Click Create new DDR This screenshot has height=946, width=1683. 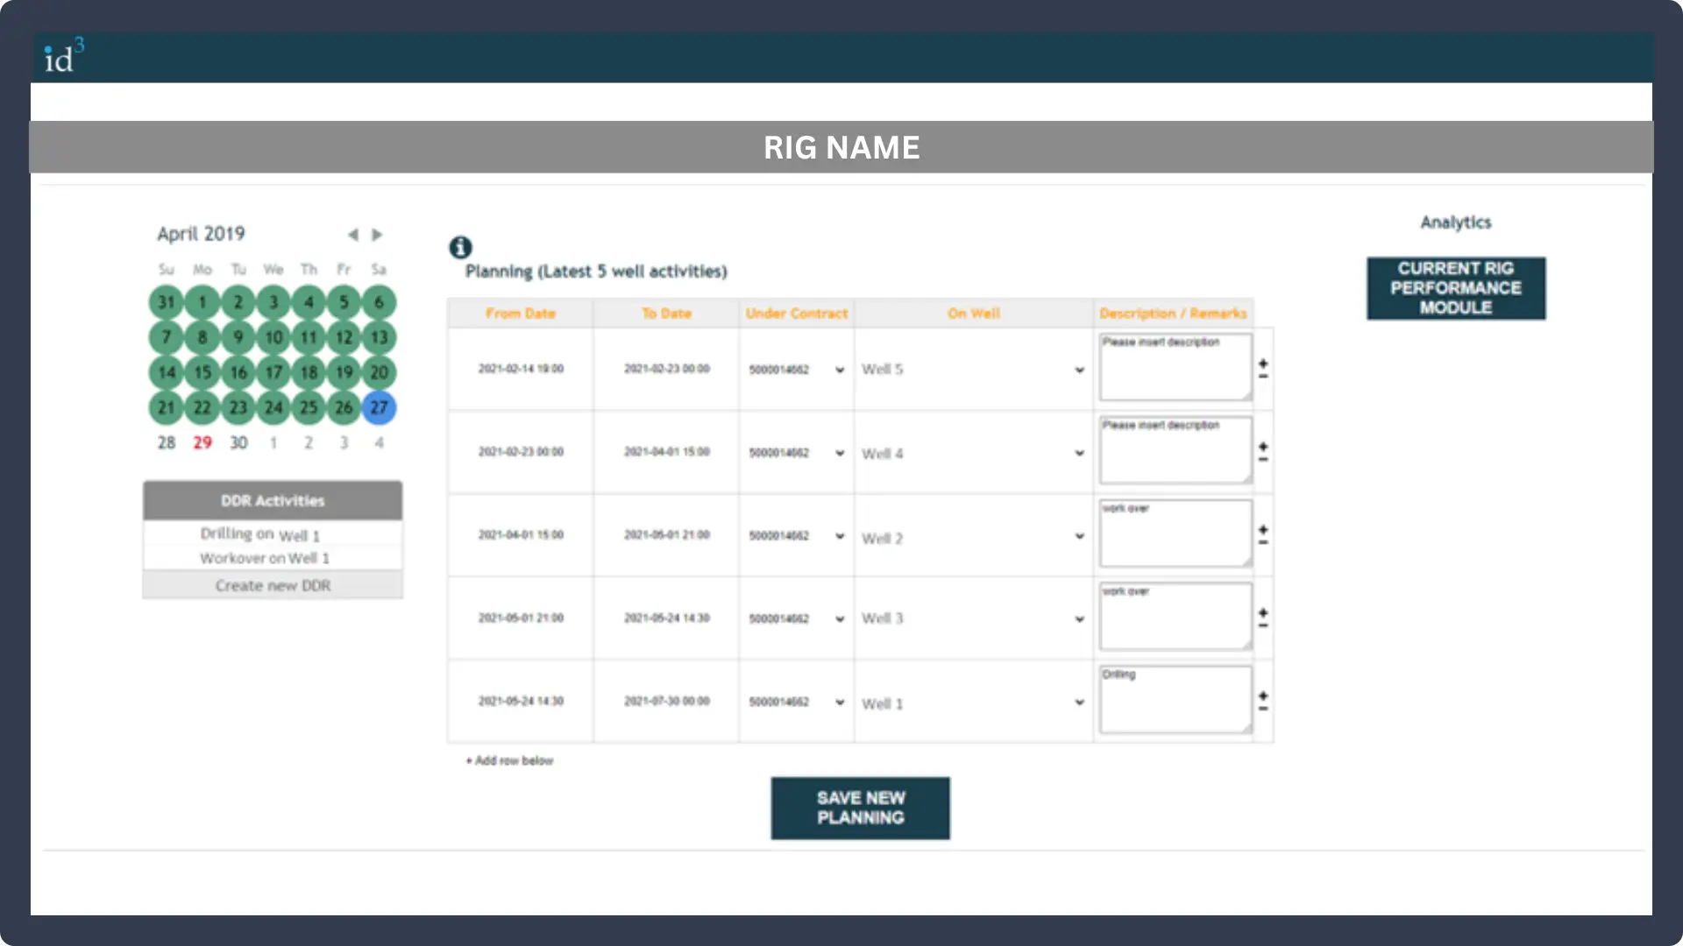click(273, 585)
